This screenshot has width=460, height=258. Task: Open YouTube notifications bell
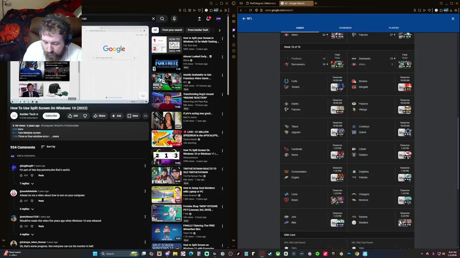(208, 19)
